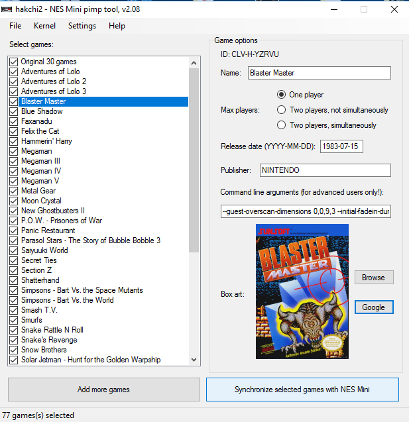Click the Browse box art button

373,278
